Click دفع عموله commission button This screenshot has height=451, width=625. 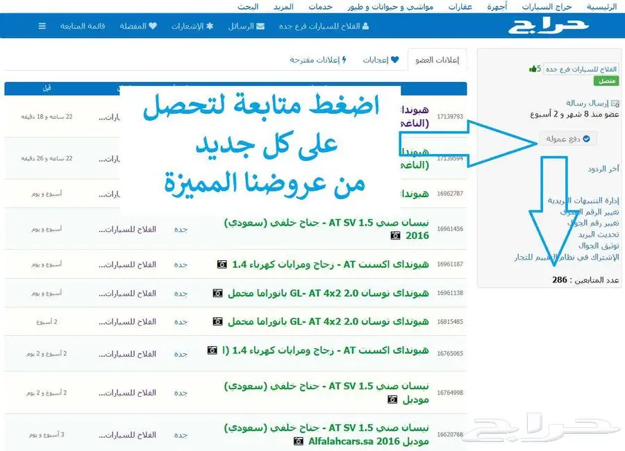click(568, 139)
